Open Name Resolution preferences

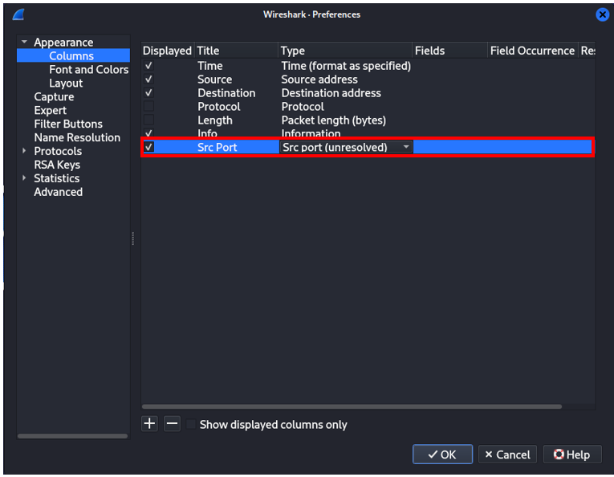tap(77, 137)
